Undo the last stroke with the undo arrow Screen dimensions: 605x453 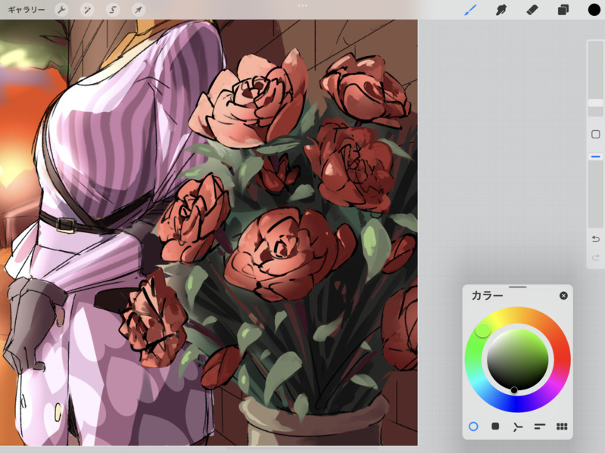click(x=595, y=239)
